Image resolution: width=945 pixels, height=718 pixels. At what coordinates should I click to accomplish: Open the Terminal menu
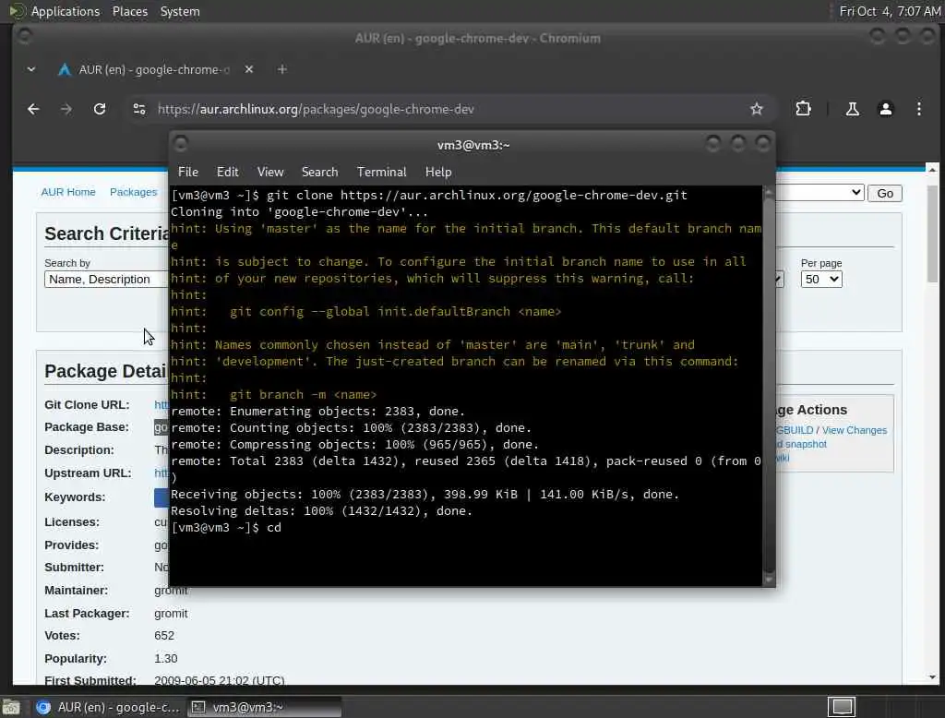pyautogui.click(x=381, y=172)
